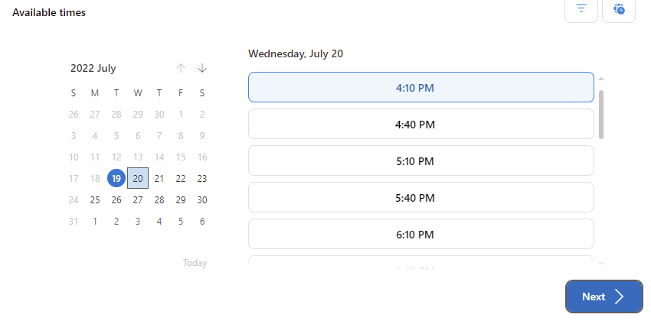The image size is (651, 324).
Task: Select July 20 on the calendar
Action: pos(138,178)
